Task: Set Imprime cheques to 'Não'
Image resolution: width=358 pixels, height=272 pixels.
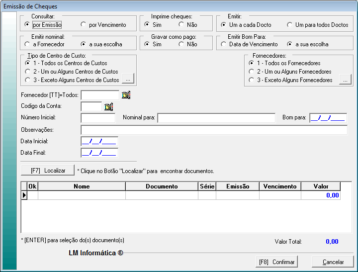Action: (181, 25)
